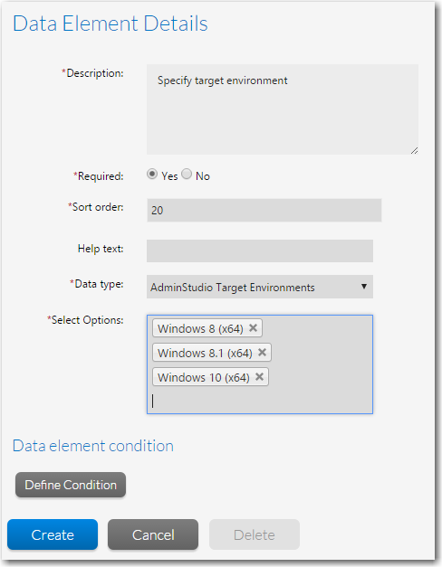Click the Define Condition button
Image resolution: width=442 pixels, height=567 pixels.
[x=71, y=485]
